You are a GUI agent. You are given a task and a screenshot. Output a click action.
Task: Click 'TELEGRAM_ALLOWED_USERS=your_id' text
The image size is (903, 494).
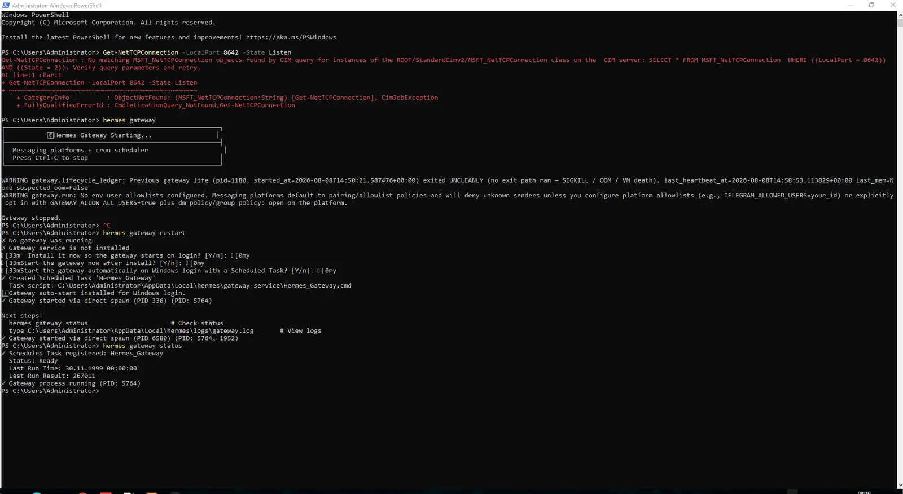point(782,195)
